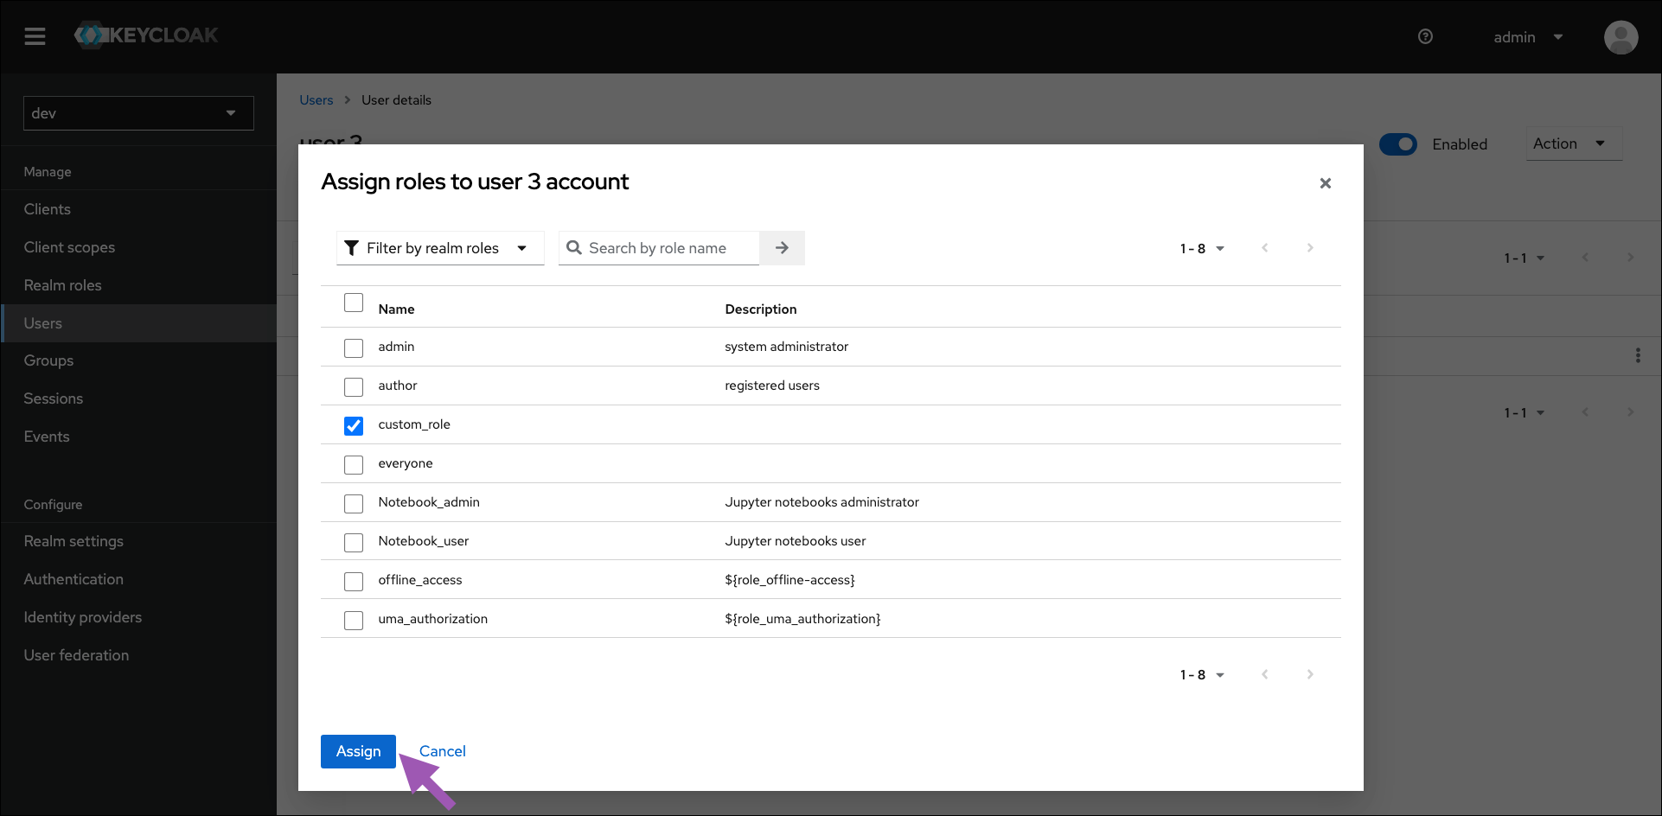Click the Name column header
The image size is (1662, 816).
[396, 309]
